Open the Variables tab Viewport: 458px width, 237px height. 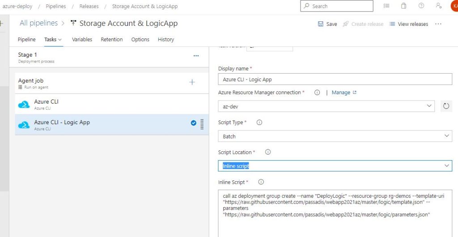point(82,39)
